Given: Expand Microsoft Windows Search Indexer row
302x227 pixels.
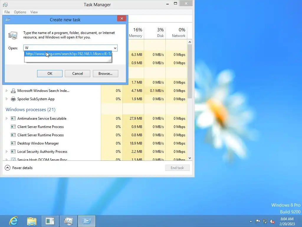Looking at the screenshot, I should [6, 90].
